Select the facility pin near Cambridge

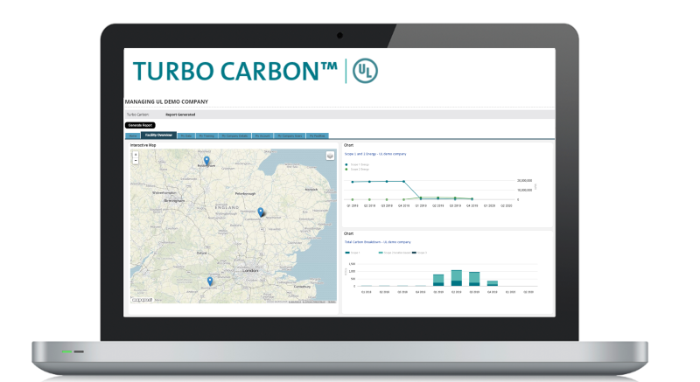point(261,212)
